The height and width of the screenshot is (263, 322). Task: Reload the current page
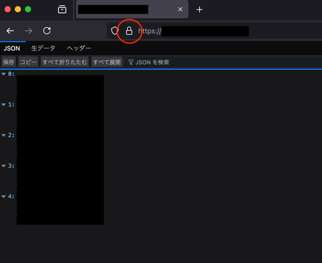click(47, 31)
